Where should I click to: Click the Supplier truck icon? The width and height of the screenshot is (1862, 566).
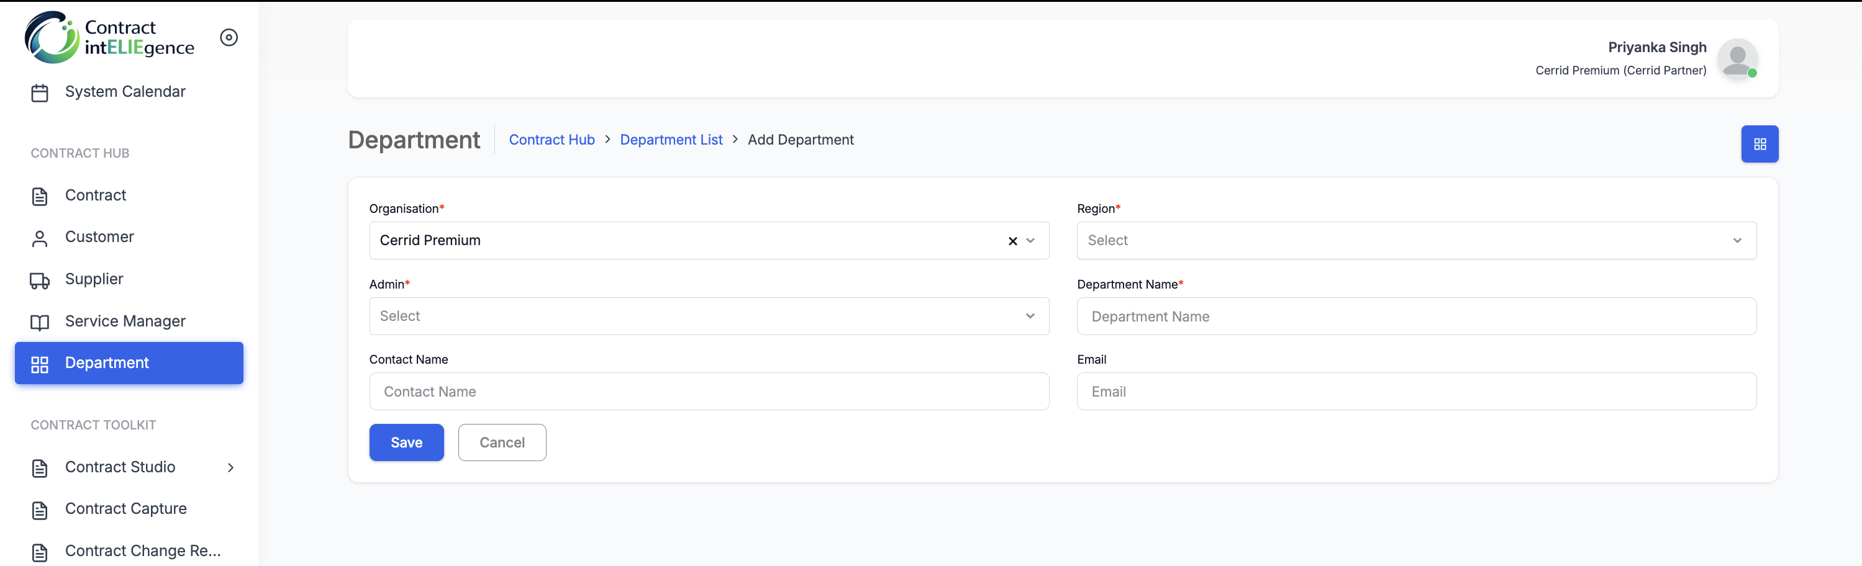coord(40,280)
